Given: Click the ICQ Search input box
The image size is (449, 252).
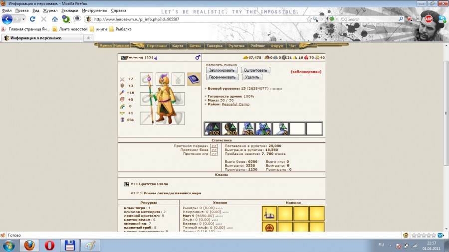Looking at the screenshot, I should pyautogui.click(x=368, y=19).
